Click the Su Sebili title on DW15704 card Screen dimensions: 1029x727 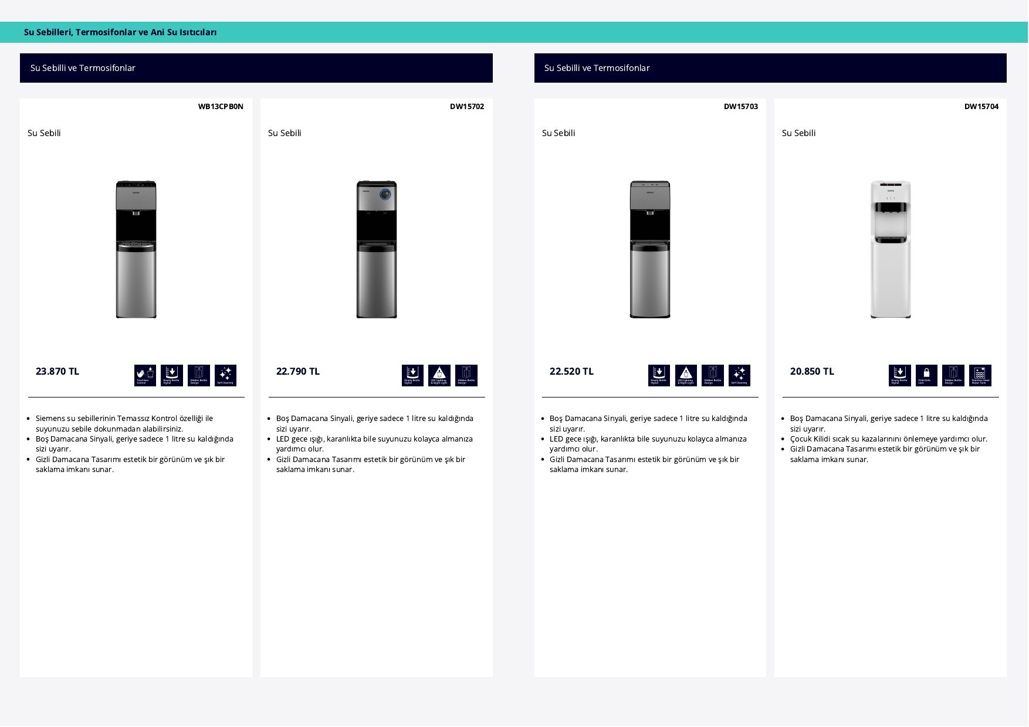(x=798, y=133)
